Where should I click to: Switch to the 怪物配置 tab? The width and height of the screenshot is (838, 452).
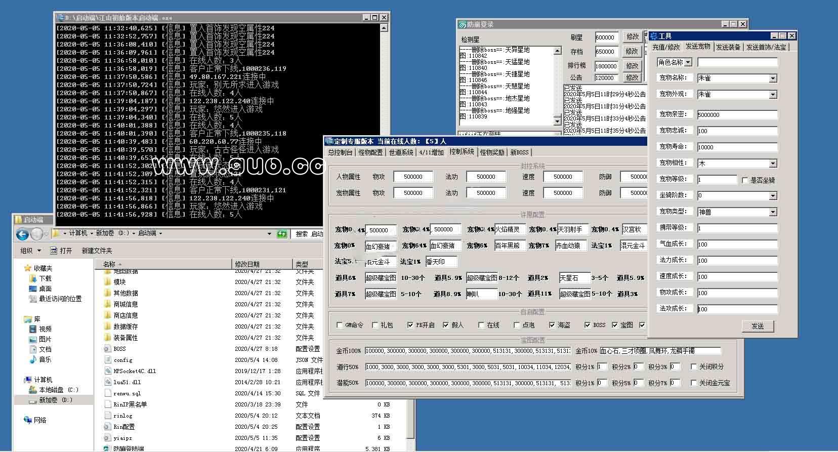point(370,152)
